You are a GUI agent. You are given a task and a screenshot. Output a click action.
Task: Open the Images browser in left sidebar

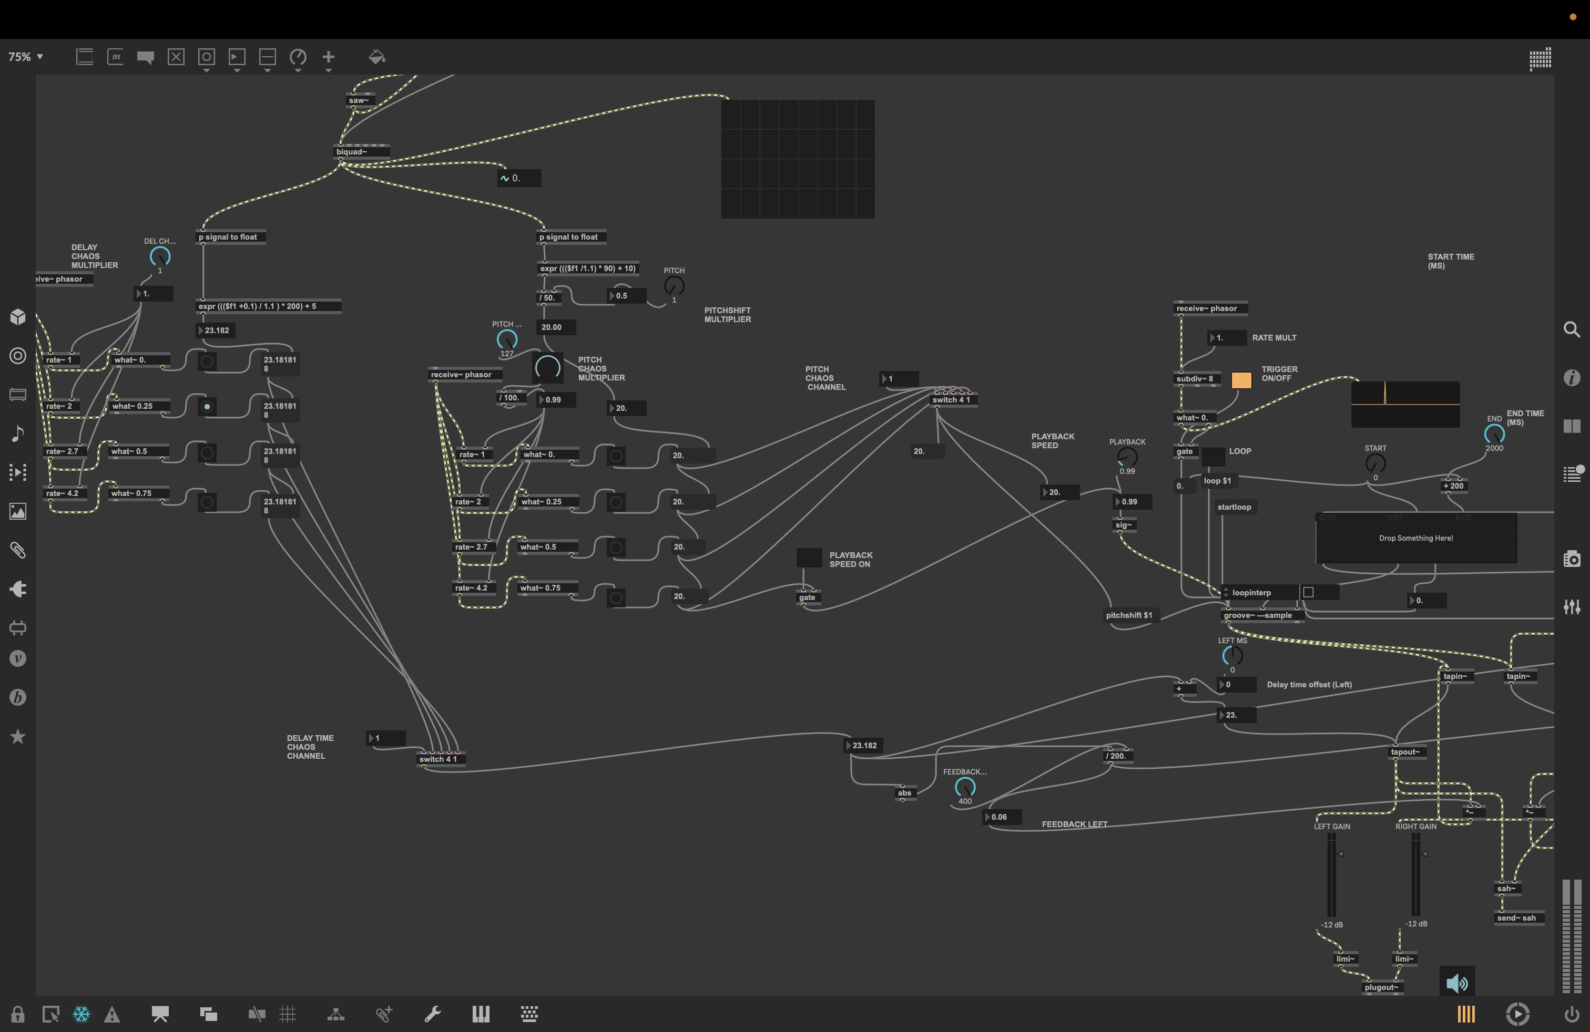point(18,511)
